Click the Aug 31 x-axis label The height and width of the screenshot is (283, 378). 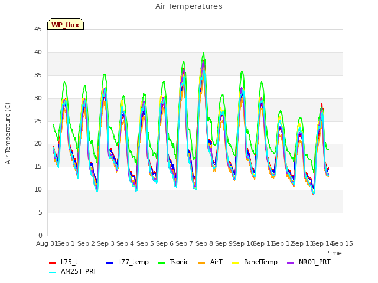tap(47, 243)
